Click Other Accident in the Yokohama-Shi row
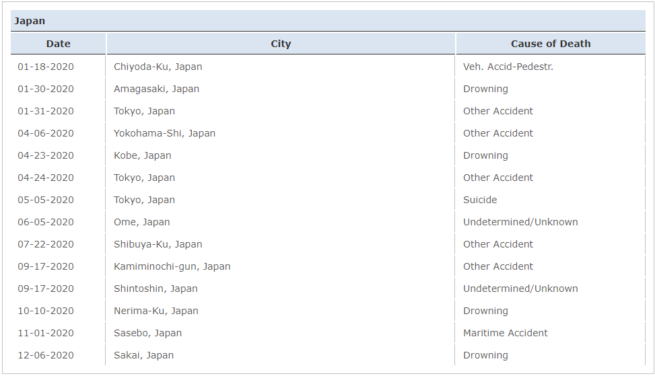 [498, 133]
